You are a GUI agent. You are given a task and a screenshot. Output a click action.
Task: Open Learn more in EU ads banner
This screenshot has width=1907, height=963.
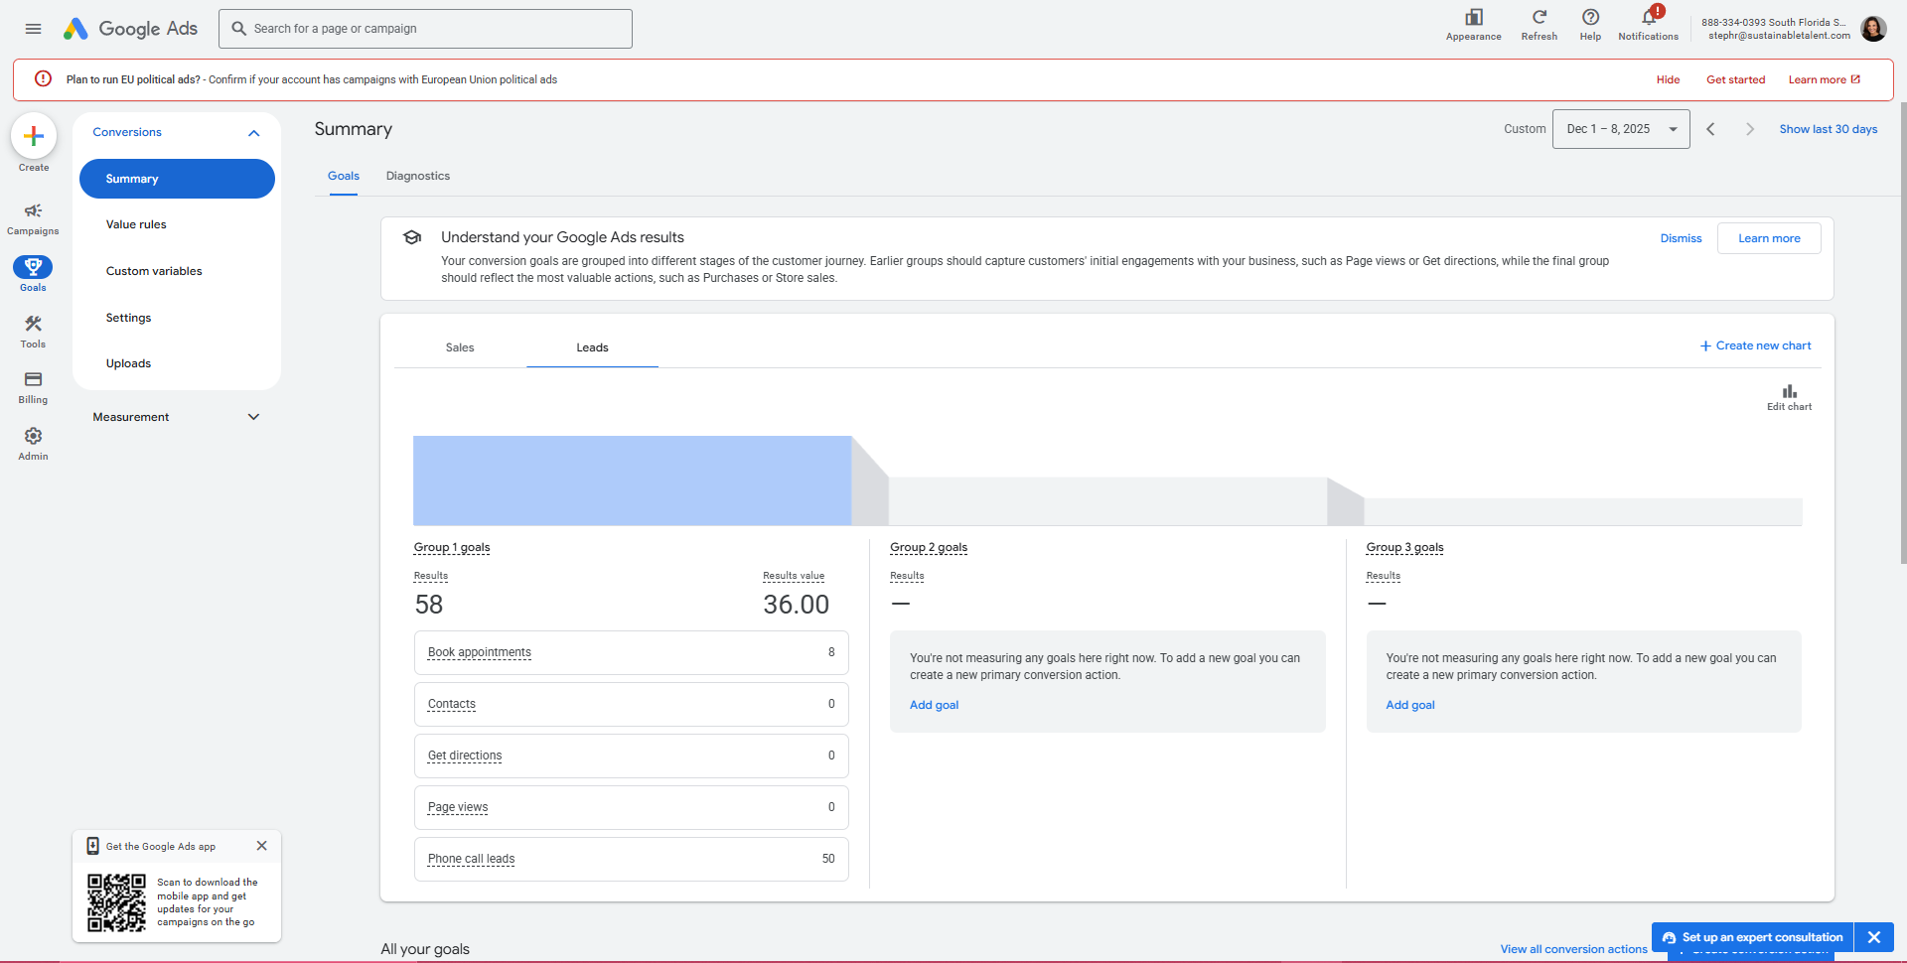[1824, 79]
